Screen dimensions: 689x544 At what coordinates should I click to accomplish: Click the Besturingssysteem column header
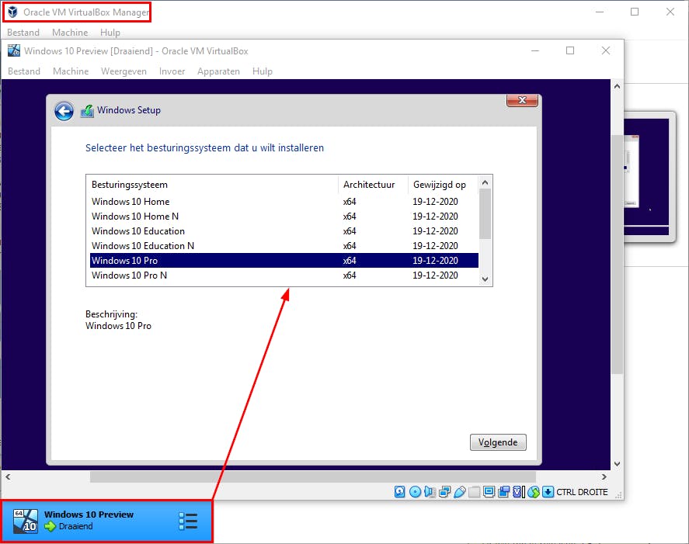pyautogui.click(x=213, y=185)
